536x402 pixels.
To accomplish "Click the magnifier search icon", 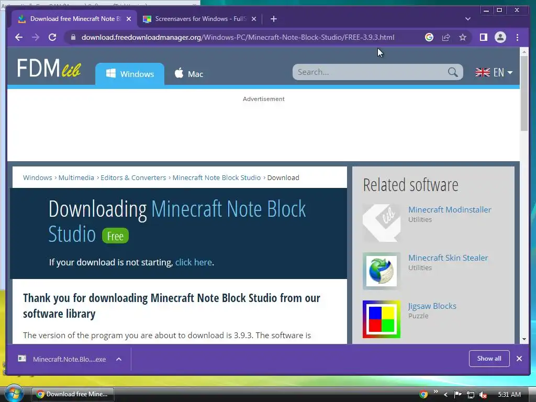I will pyautogui.click(x=453, y=72).
